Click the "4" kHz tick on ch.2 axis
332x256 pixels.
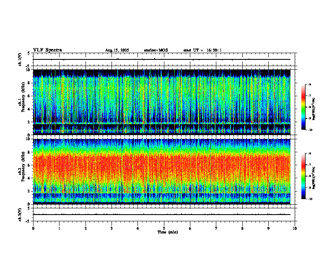tap(29, 178)
